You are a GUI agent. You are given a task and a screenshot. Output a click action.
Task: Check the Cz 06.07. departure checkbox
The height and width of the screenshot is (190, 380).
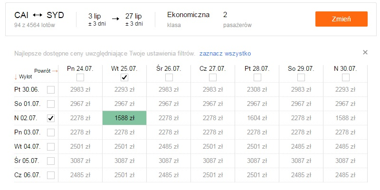51,175
